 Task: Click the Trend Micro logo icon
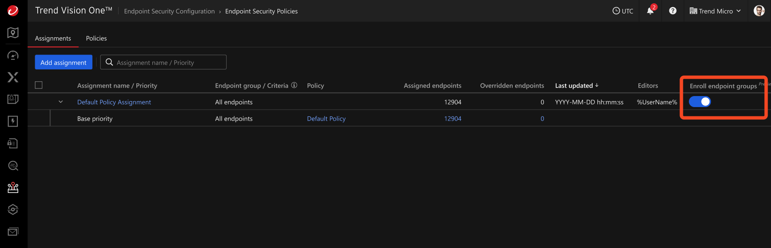point(13,11)
